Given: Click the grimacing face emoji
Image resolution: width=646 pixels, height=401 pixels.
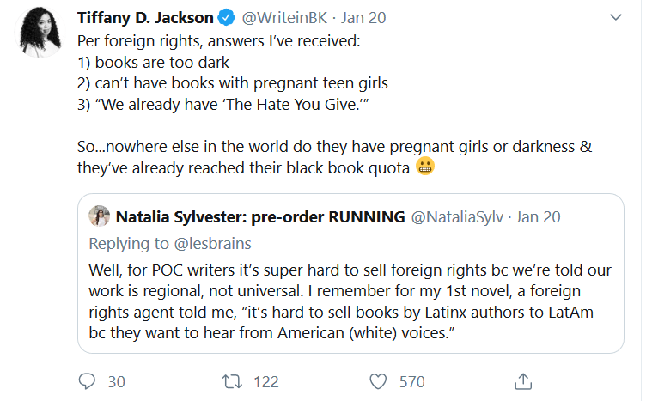Looking at the screenshot, I should pyautogui.click(x=424, y=167).
